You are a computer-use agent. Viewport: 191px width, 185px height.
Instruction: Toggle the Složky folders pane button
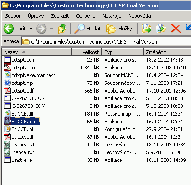pyautogui.click(x=119, y=29)
